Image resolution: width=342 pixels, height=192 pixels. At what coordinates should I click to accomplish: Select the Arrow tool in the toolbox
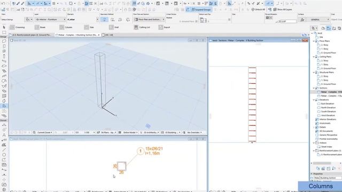click(x=4, y=27)
